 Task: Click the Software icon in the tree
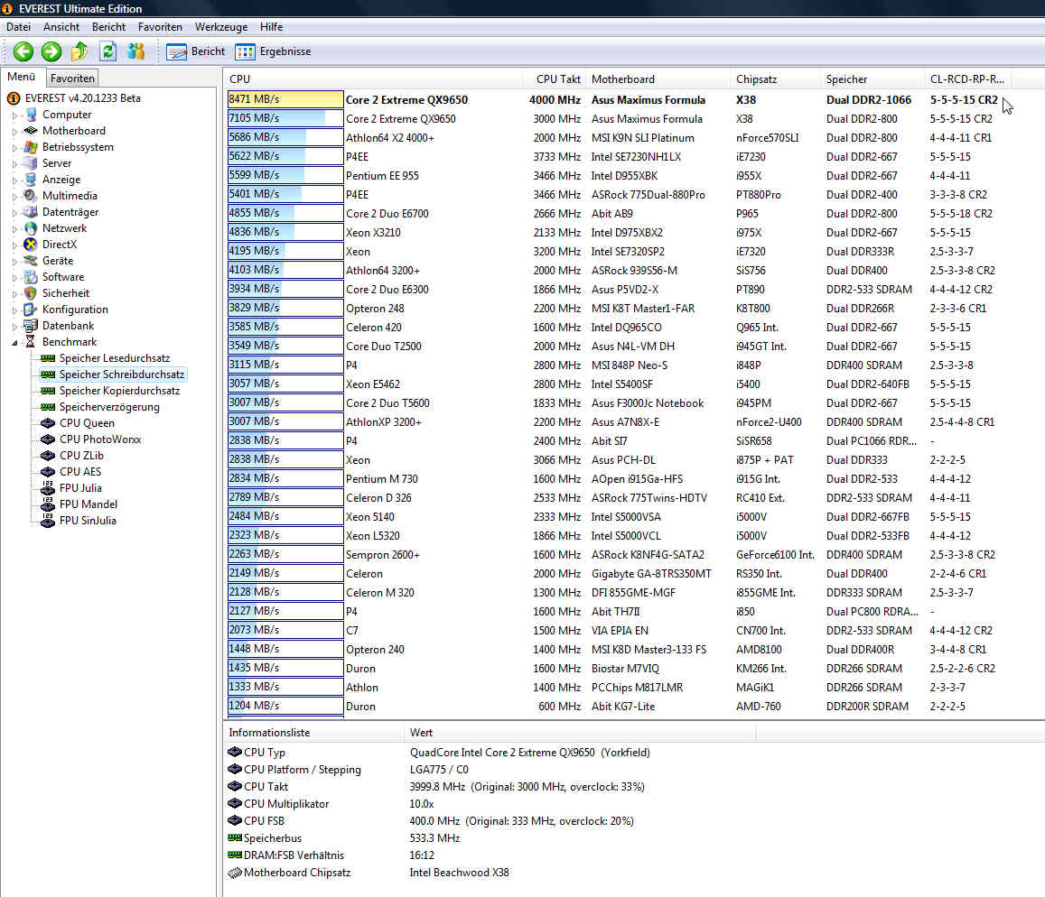(30, 277)
